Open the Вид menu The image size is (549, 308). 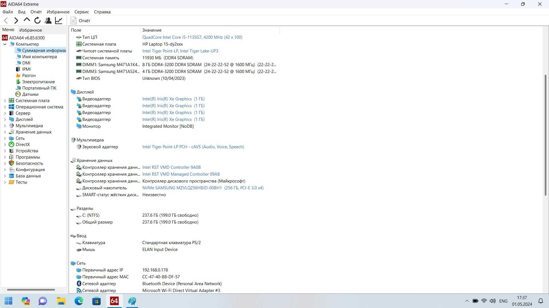22,12
